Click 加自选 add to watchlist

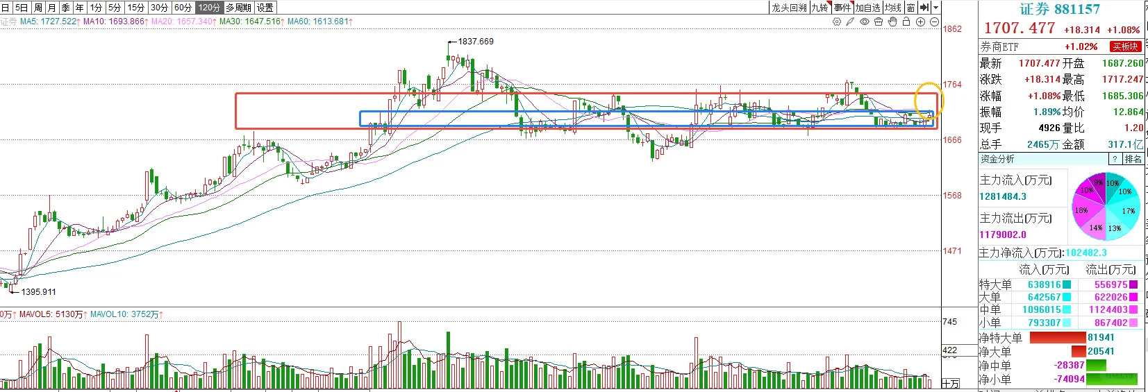(x=867, y=8)
